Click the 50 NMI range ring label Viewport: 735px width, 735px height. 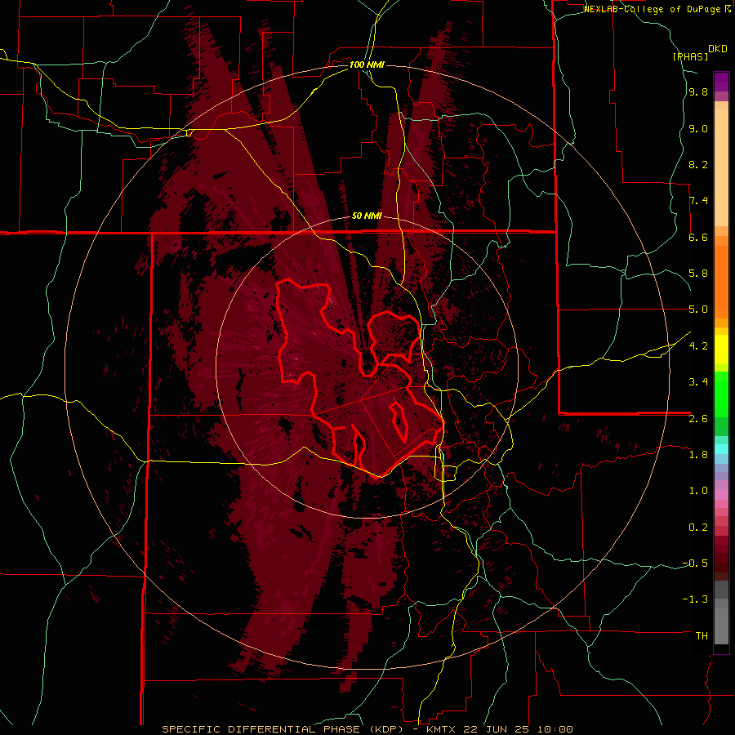pos(367,216)
